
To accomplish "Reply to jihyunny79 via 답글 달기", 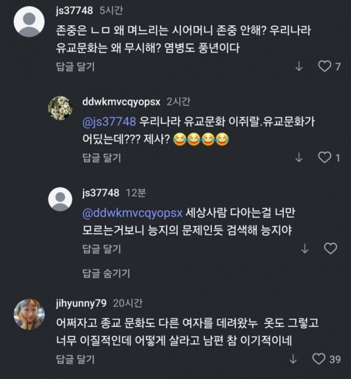I will point(75,360).
